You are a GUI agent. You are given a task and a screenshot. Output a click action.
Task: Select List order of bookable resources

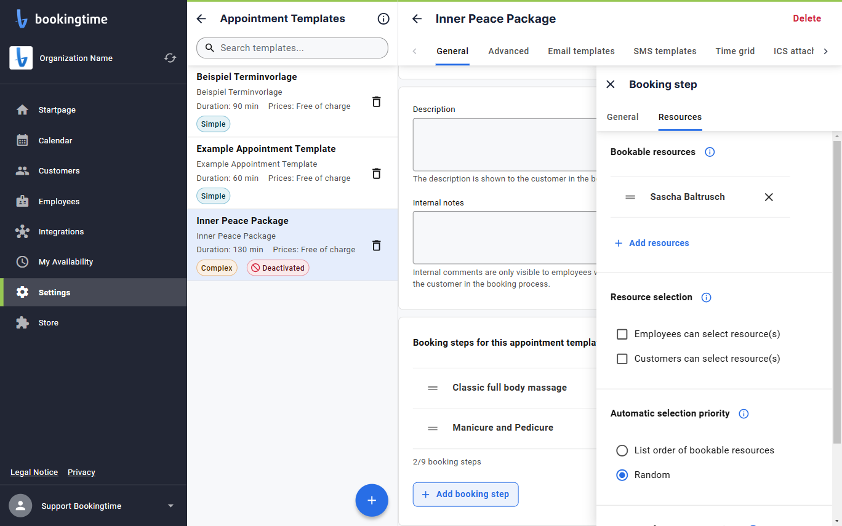click(622, 450)
